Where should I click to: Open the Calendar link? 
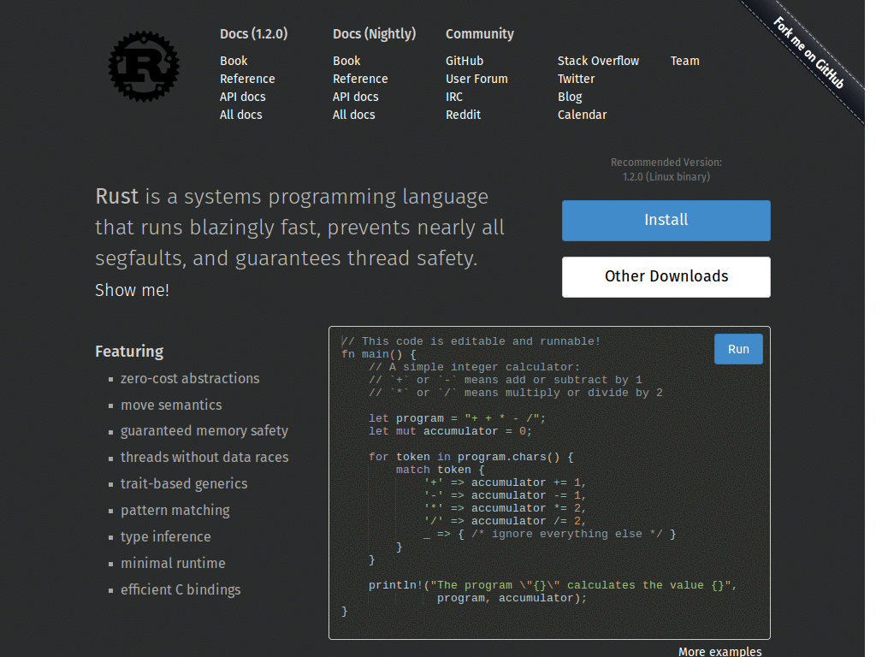[x=582, y=115]
